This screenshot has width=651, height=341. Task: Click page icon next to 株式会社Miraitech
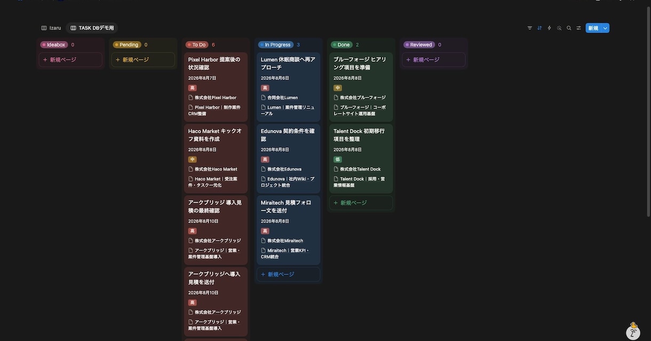263,241
